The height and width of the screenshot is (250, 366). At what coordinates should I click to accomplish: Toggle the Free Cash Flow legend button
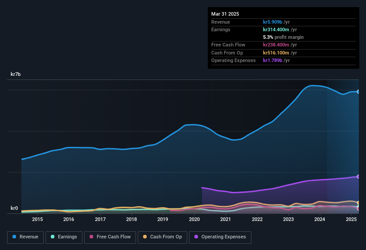pos(110,237)
